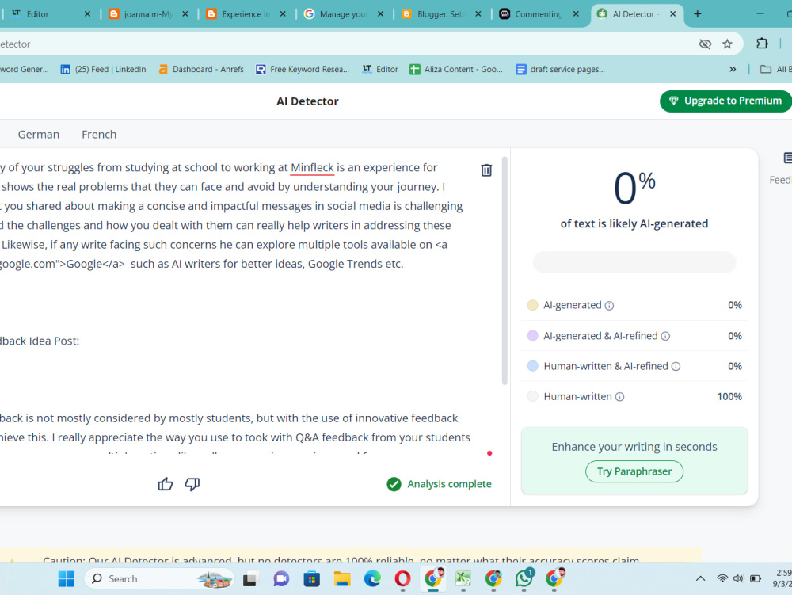The width and height of the screenshot is (792, 595).
Task: Show info for AI-generated category
Action: (x=609, y=306)
